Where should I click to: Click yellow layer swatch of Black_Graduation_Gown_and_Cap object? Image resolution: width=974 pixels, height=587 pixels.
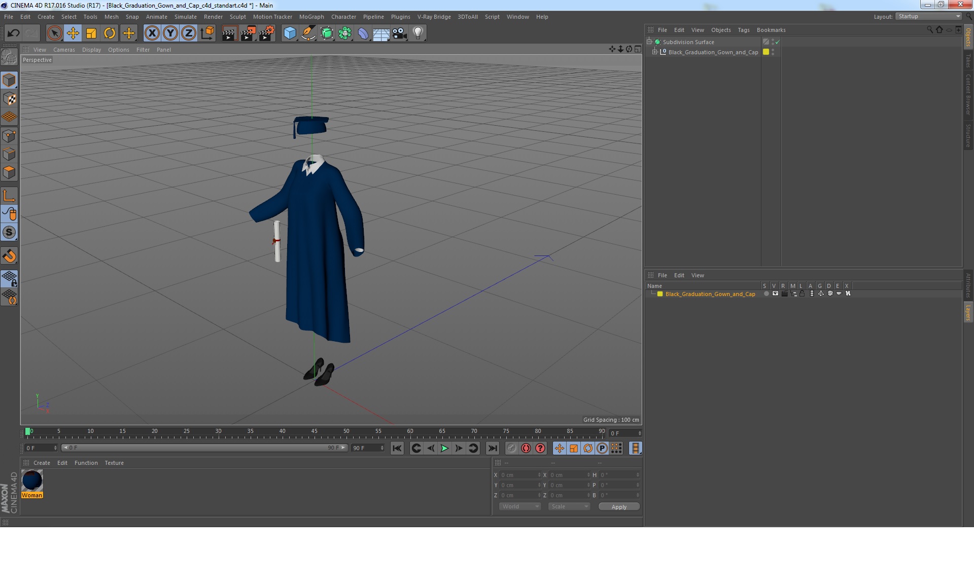pyautogui.click(x=766, y=52)
